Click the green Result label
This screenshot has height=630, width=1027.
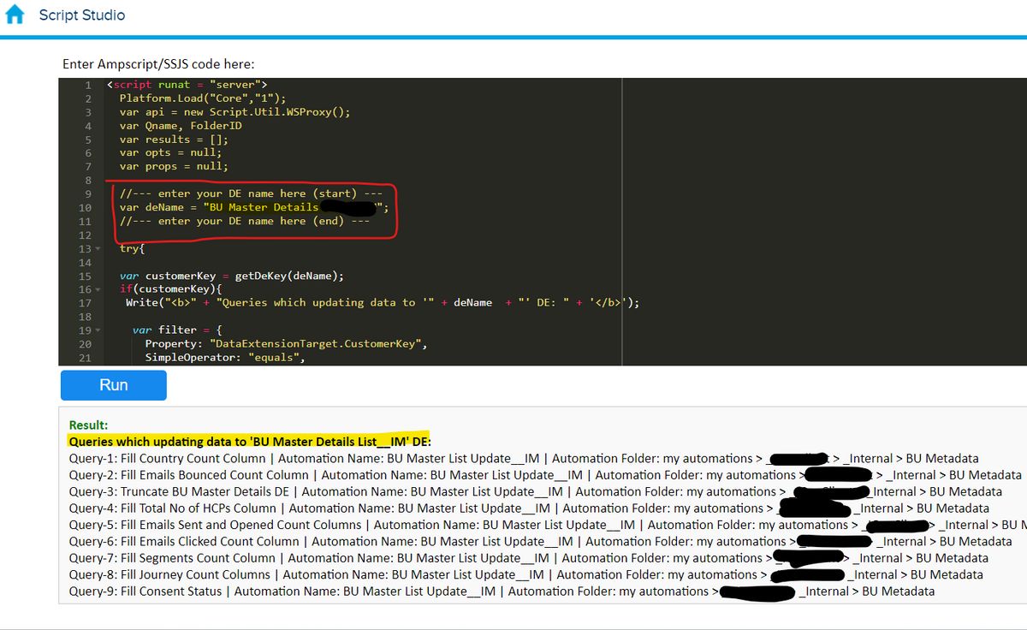[88, 425]
